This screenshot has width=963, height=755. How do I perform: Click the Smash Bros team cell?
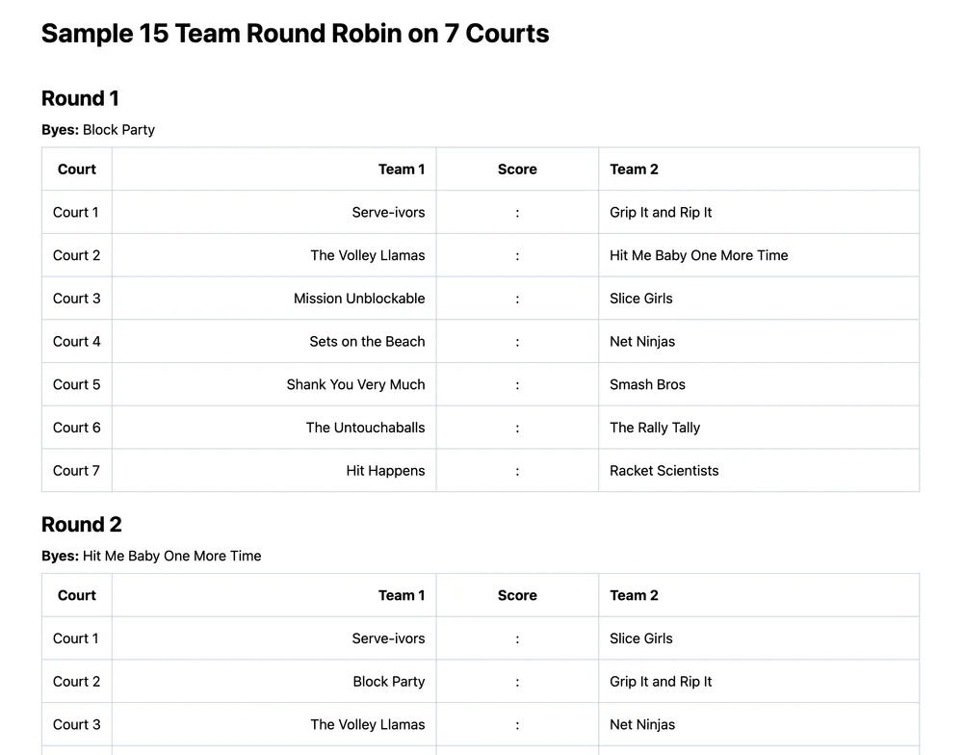[647, 384]
